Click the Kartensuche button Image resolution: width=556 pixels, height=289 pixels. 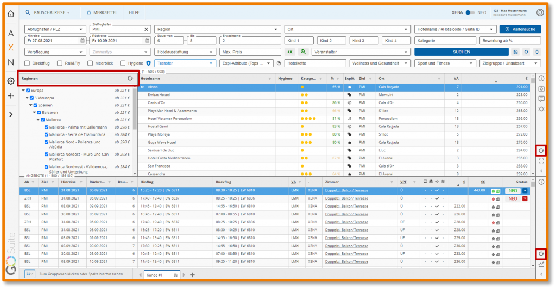(520, 29)
